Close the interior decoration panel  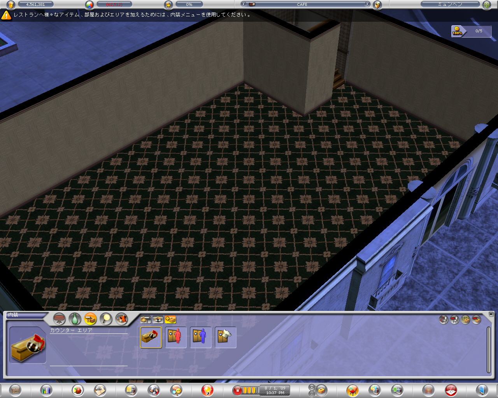coord(491,314)
